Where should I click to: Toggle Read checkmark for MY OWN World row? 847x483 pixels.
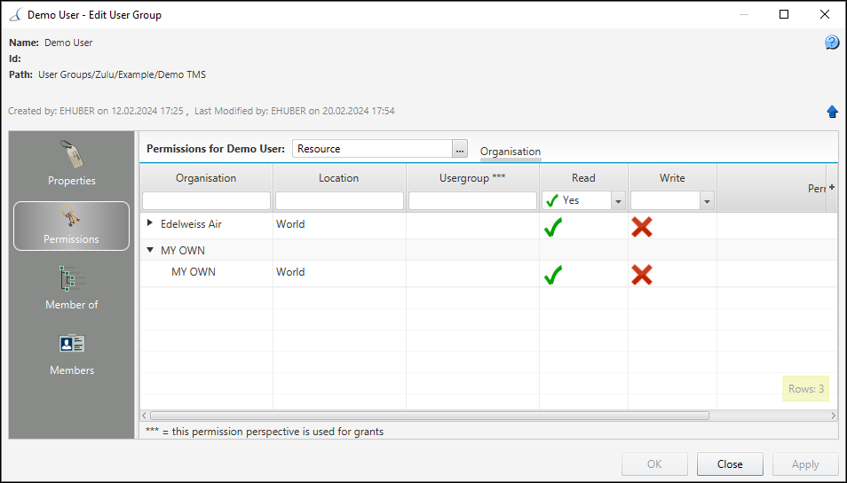[553, 275]
